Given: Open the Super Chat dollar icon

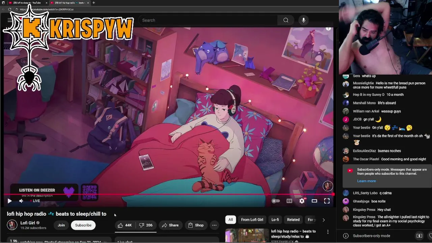Looking at the screenshot, I should coord(419,236).
